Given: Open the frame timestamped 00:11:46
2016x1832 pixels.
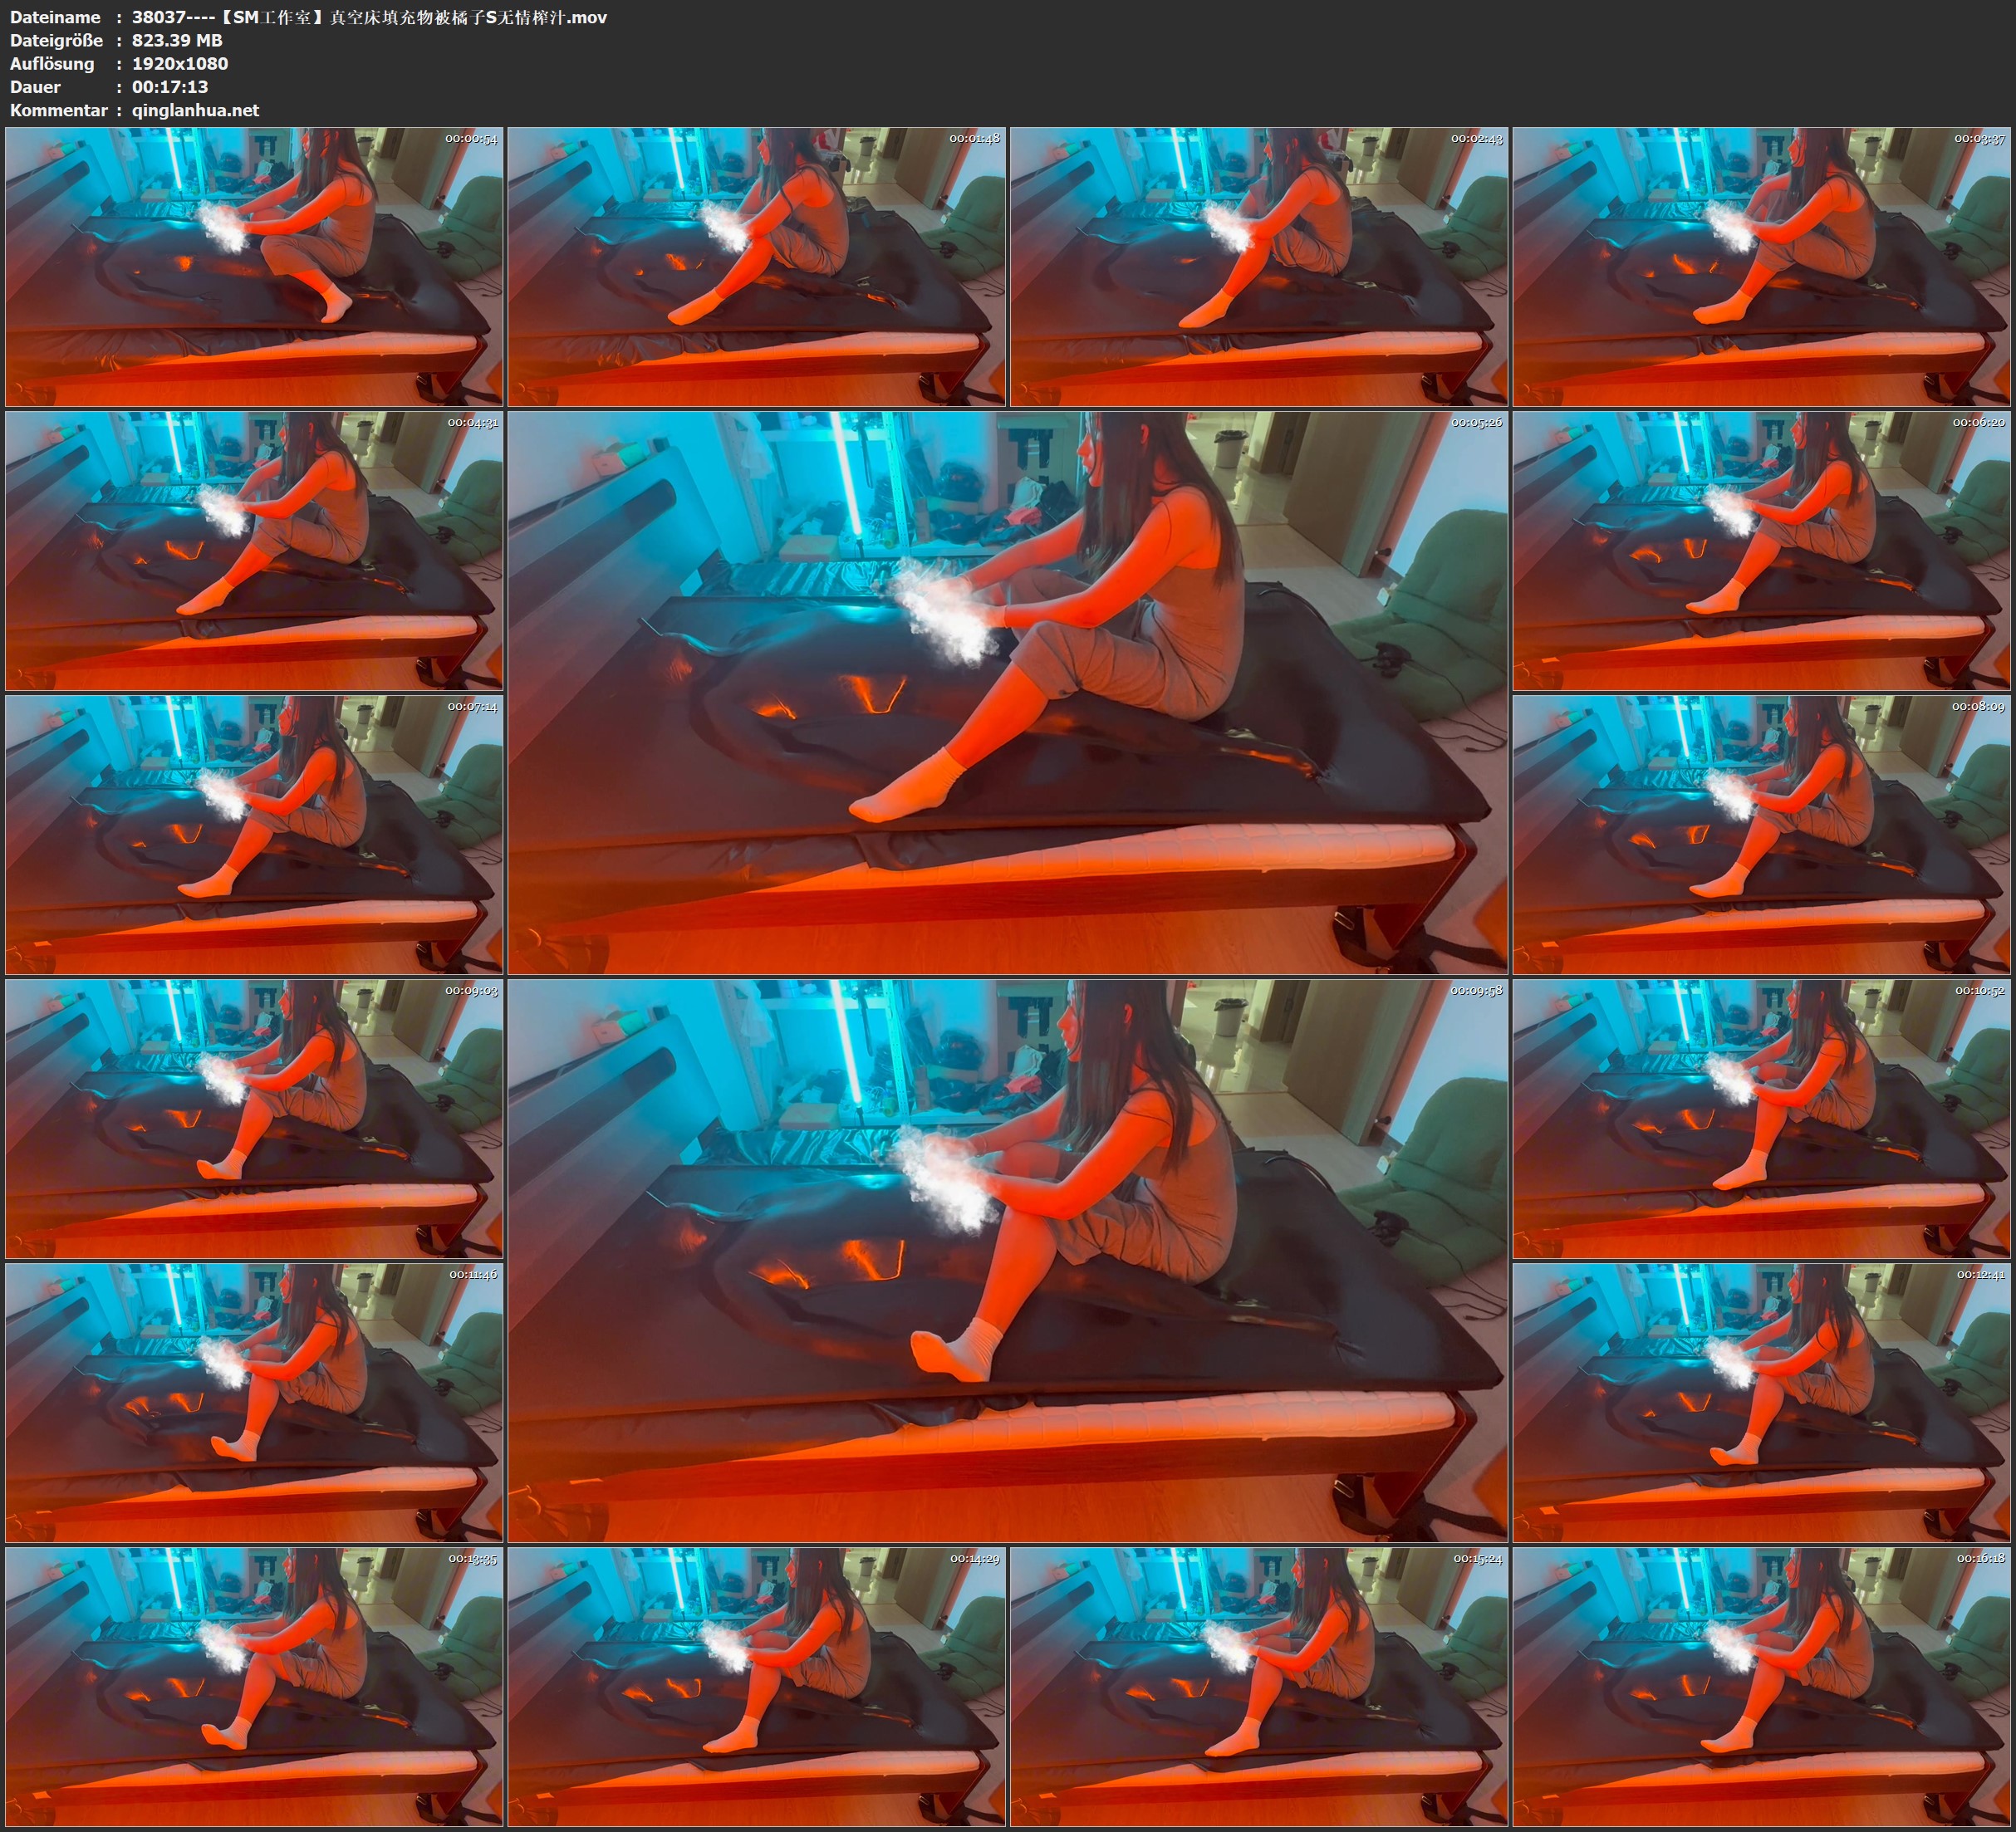Looking at the screenshot, I should tap(254, 1402).
